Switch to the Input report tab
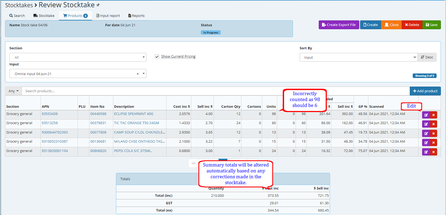Screen dimensions: 446x215 tap(108, 16)
